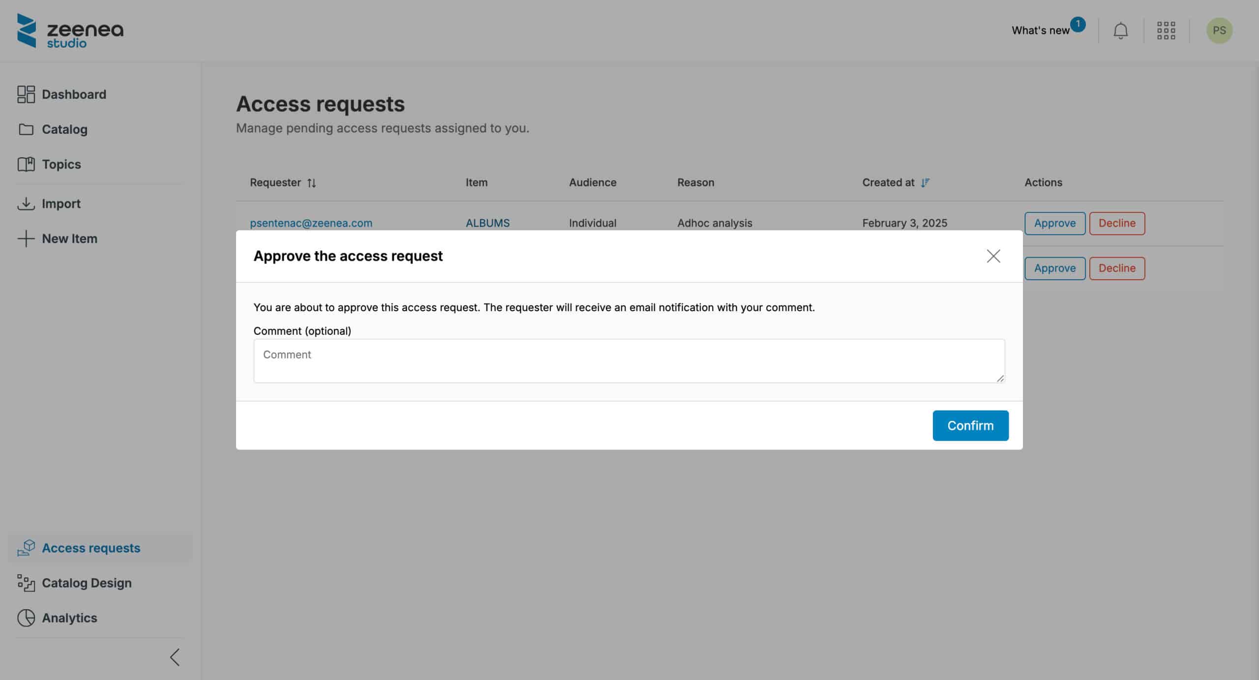Click the Import icon in sidebar
The image size is (1259, 680).
pyautogui.click(x=25, y=204)
